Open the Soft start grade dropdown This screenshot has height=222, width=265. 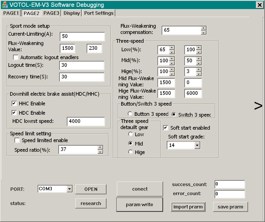[197, 145]
